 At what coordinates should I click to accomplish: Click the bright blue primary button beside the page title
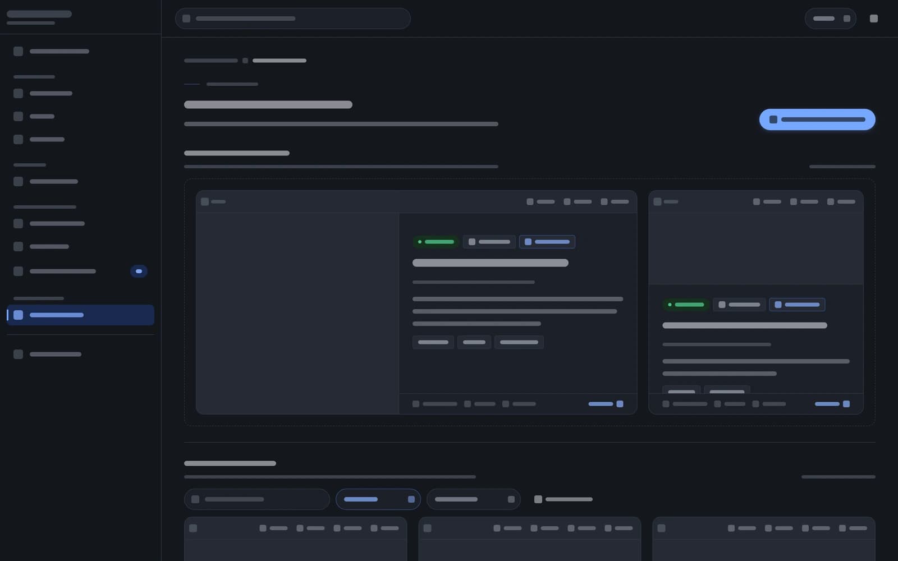817,119
